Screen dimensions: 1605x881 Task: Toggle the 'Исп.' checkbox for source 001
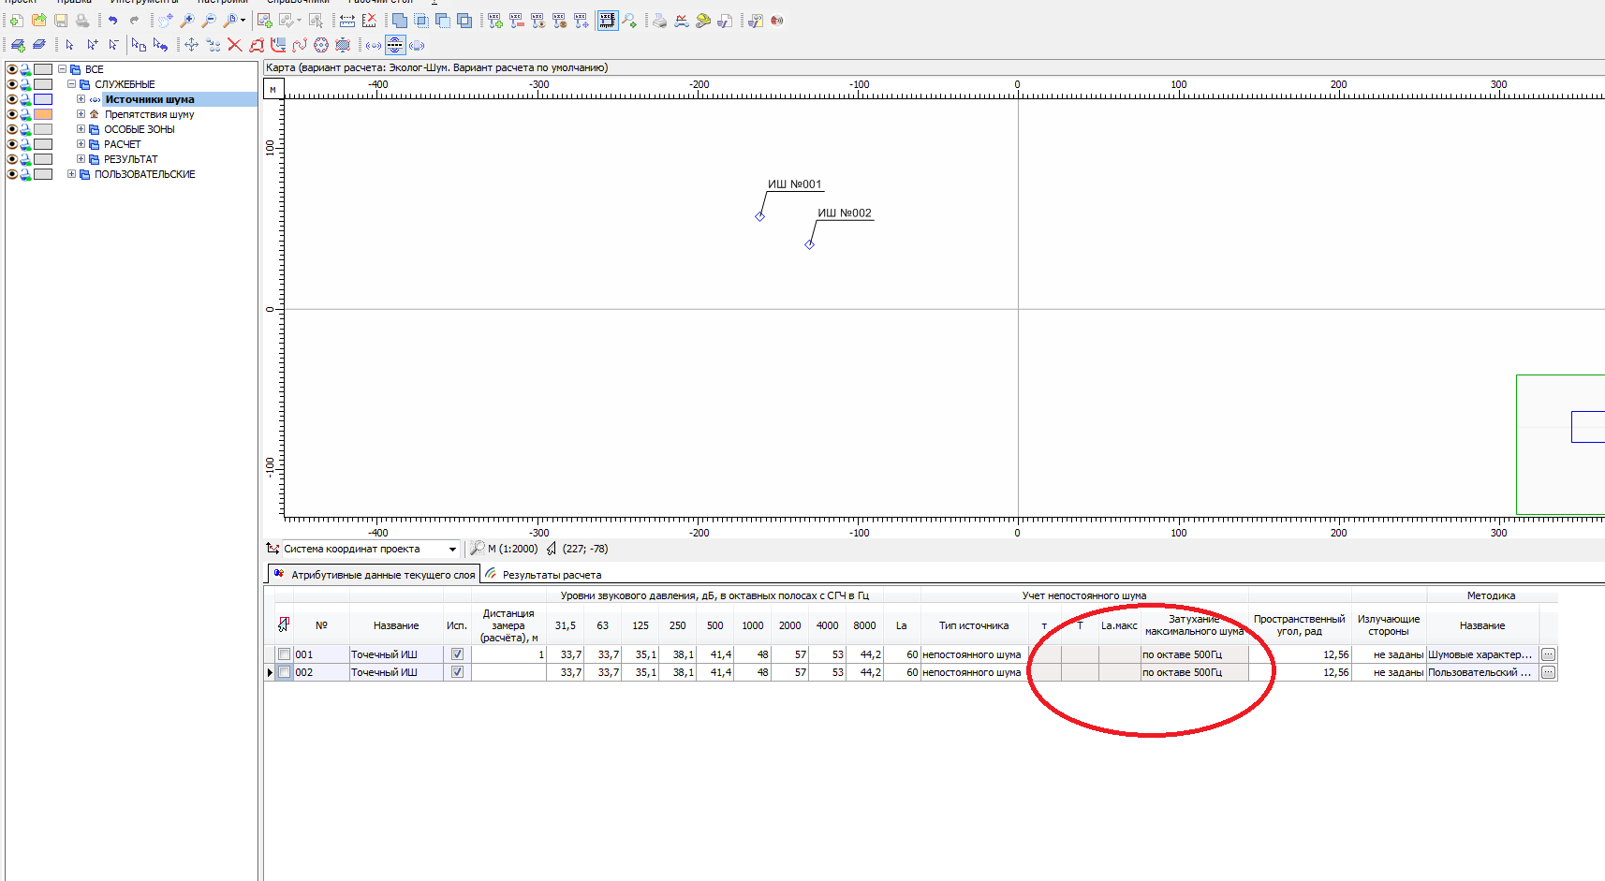click(x=457, y=654)
